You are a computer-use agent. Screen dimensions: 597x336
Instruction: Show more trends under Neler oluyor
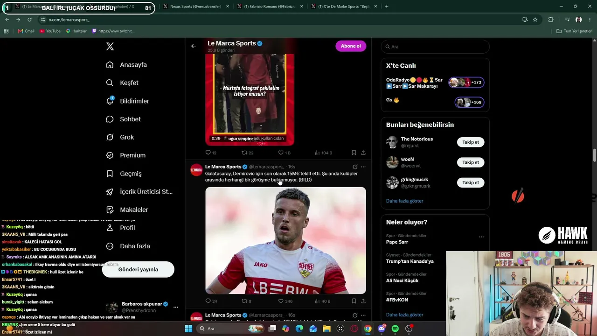[x=404, y=315]
